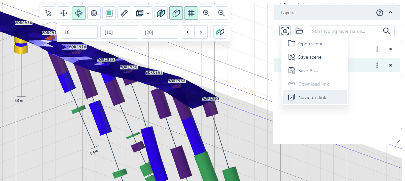The height and width of the screenshot is (181, 405).
Task: Toggle the outlined section planes button
Action: coord(176,13)
